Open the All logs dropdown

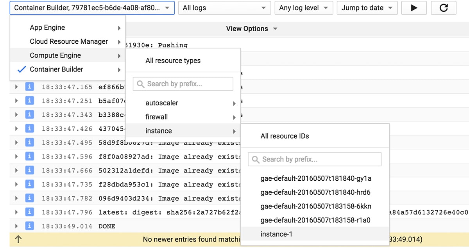point(224,8)
